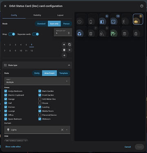Image resolution: width=147 pixels, height=153 pixels.
Task: Open item tab 11
Action: click(x=26, y=51)
